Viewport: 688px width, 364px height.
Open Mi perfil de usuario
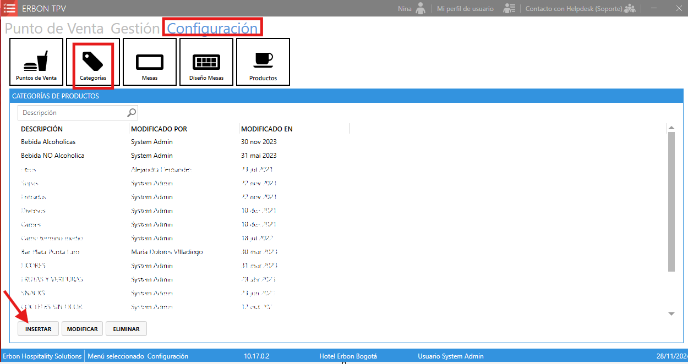pos(465,9)
